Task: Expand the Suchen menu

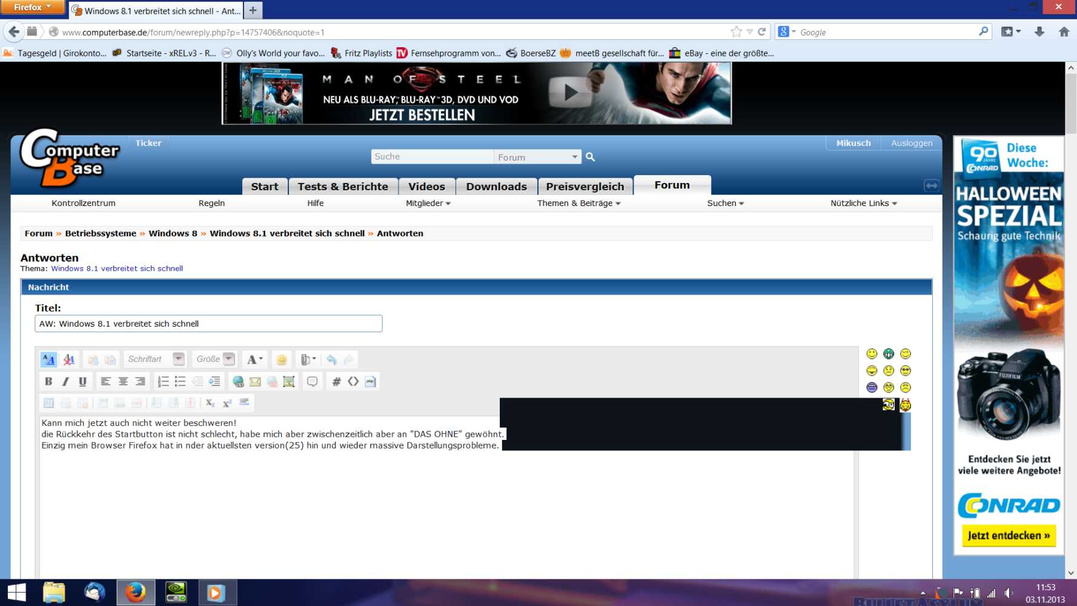Action: [725, 203]
